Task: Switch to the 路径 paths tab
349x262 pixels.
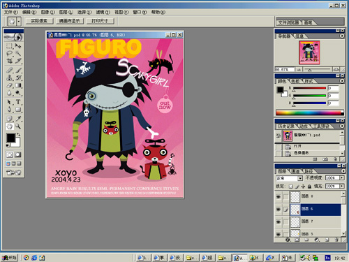Action: point(309,171)
